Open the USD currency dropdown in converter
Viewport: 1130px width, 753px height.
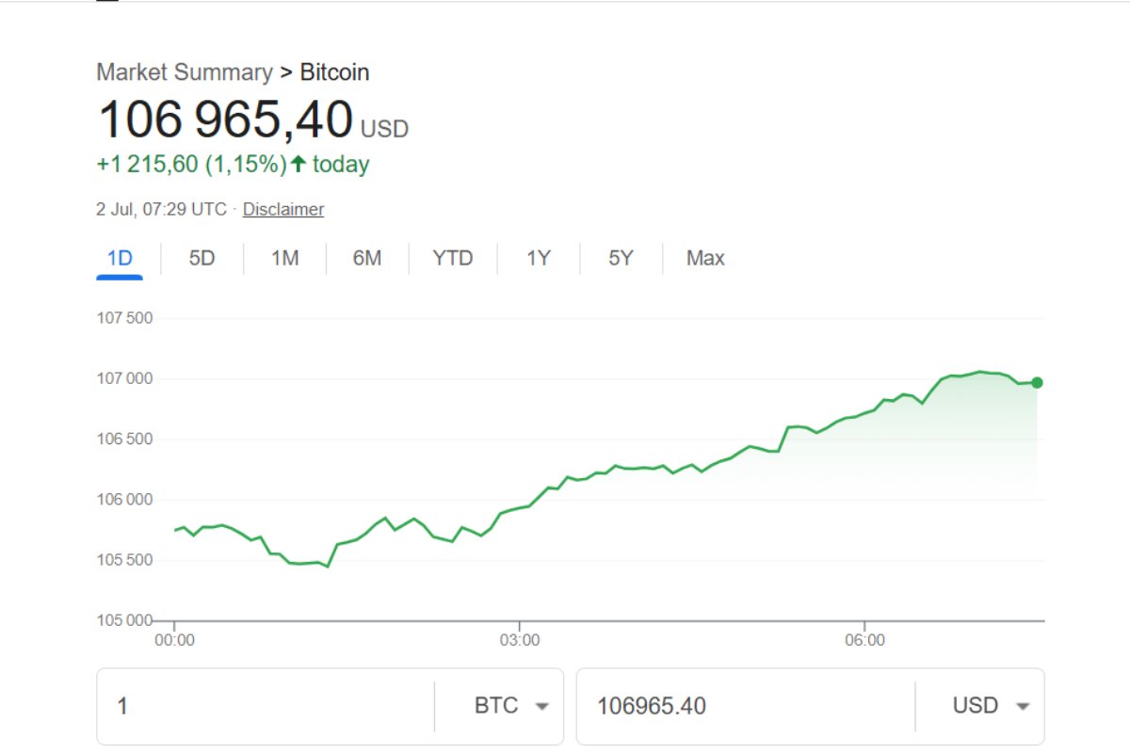coord(991,706)
